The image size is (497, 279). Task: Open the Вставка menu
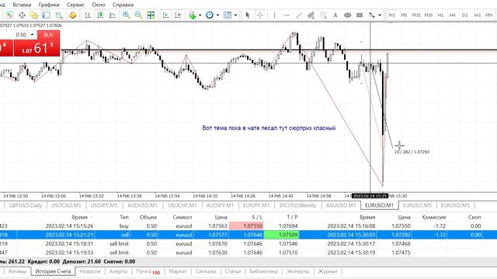coord(22,5)
